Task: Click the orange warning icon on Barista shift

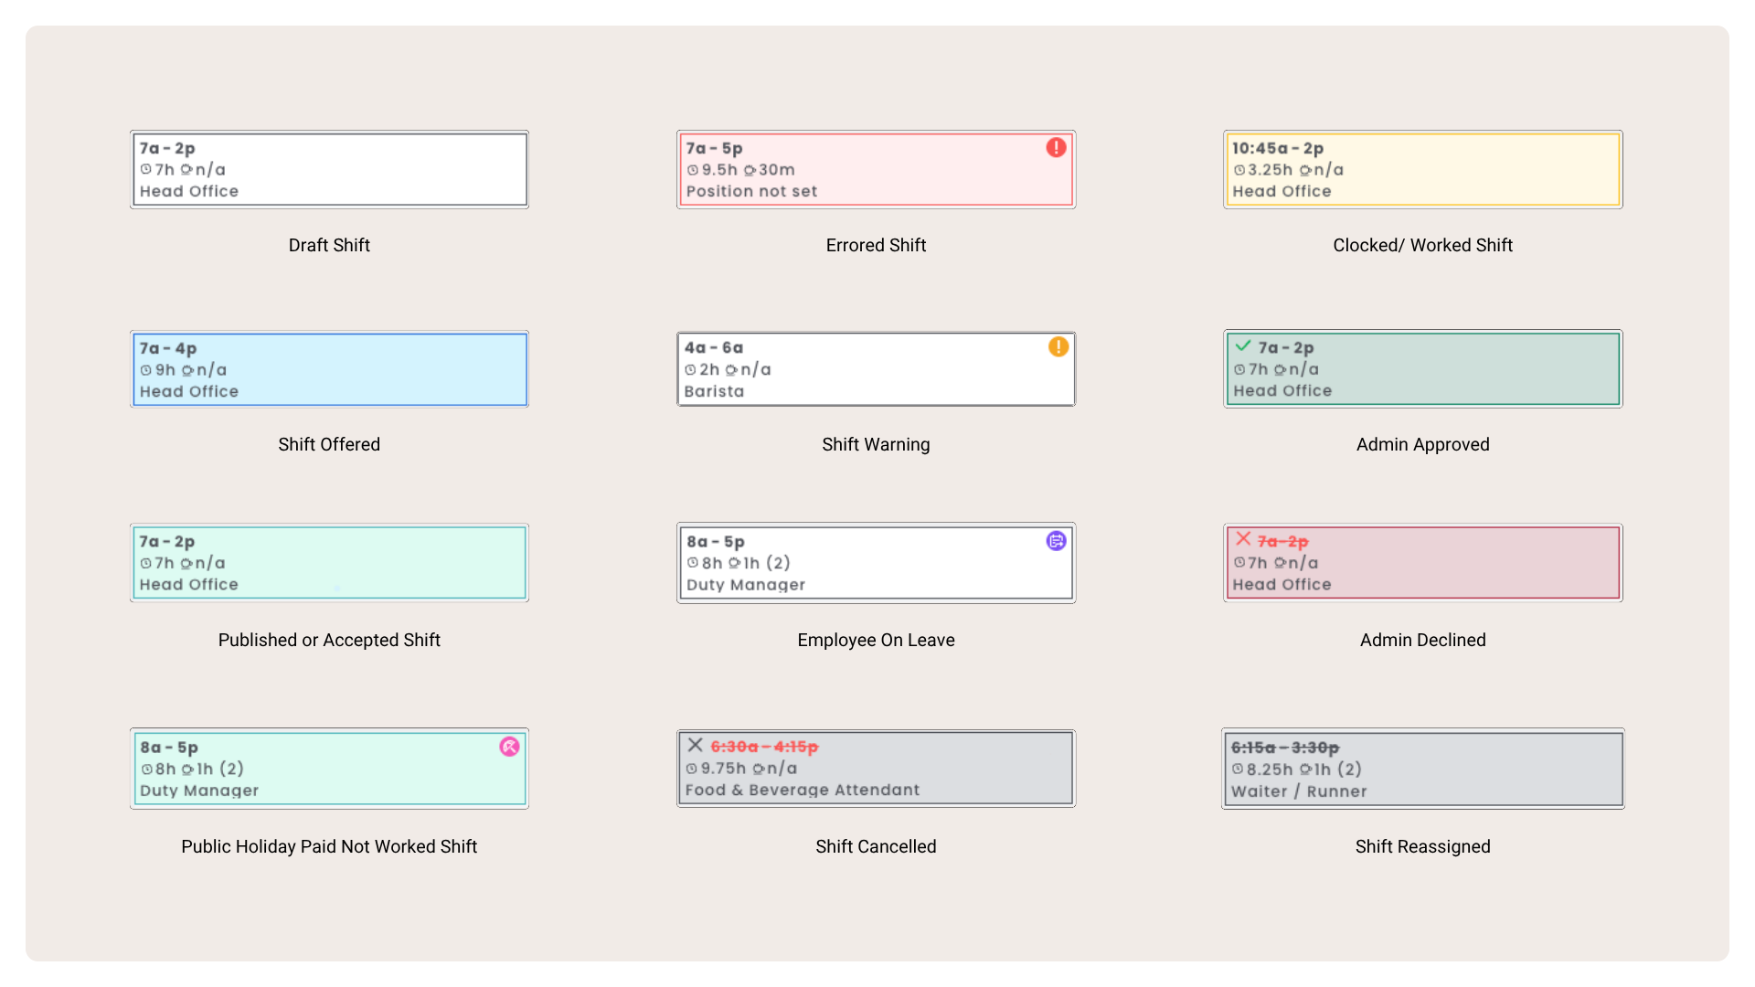Action: (x=1058, y=346)
